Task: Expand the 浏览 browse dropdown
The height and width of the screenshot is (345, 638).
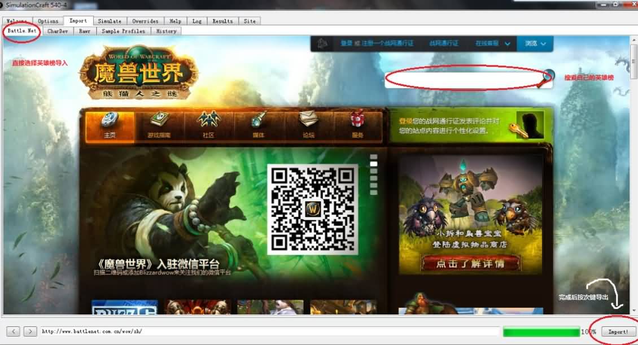Action: click(535, 43)
